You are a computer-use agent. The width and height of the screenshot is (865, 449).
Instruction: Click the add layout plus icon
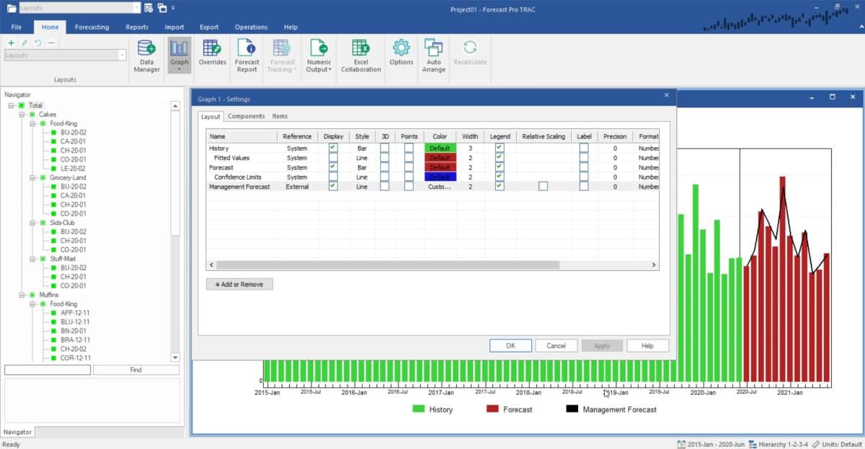click(11, 43)
